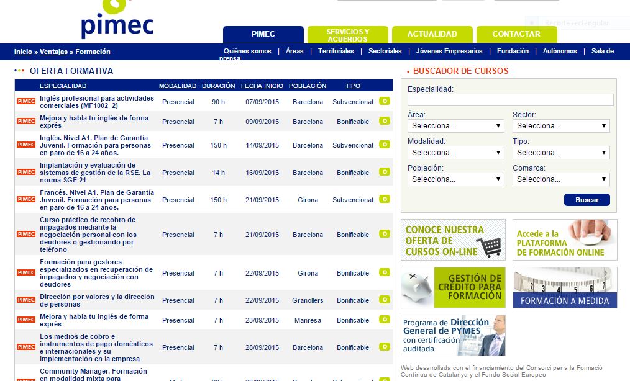Click PIMEC badge beside medios de cobro course

26,347
